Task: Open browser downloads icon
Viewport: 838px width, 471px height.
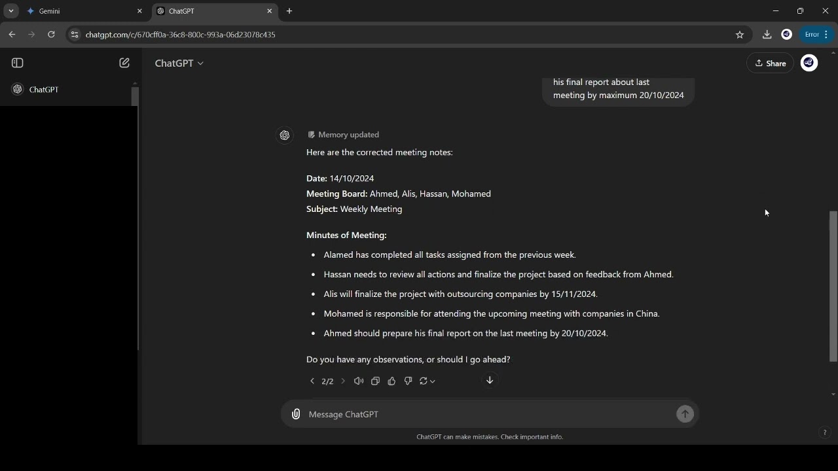Action: coord(767,35)
